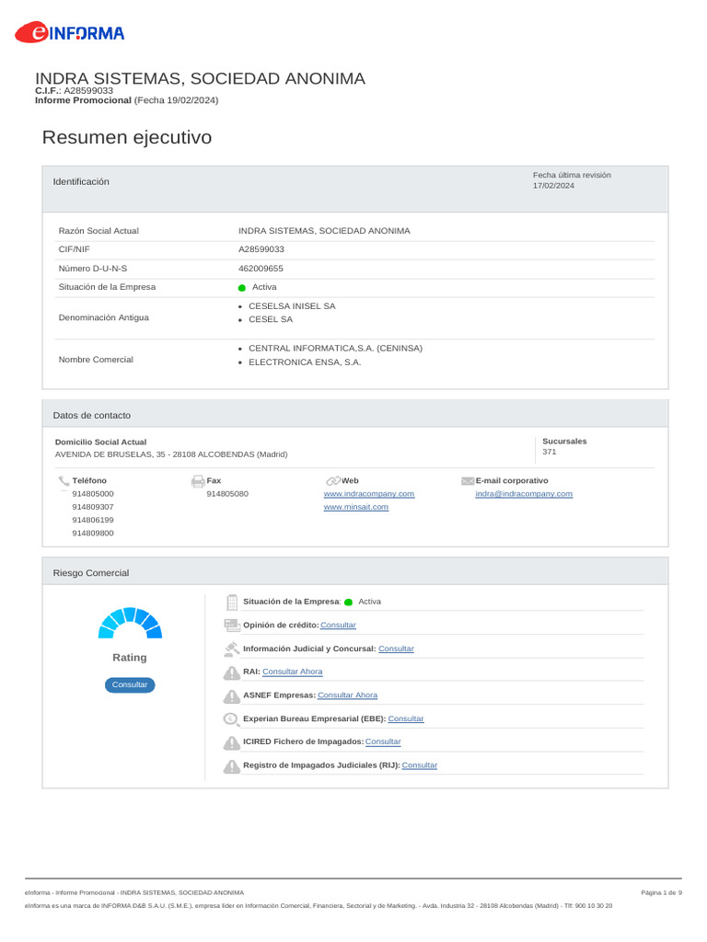The height and width of the screenshot is (942, 707).
Task: Open Consultar link for ICIRED Fichero de Impagados
Action: point(383,742)
